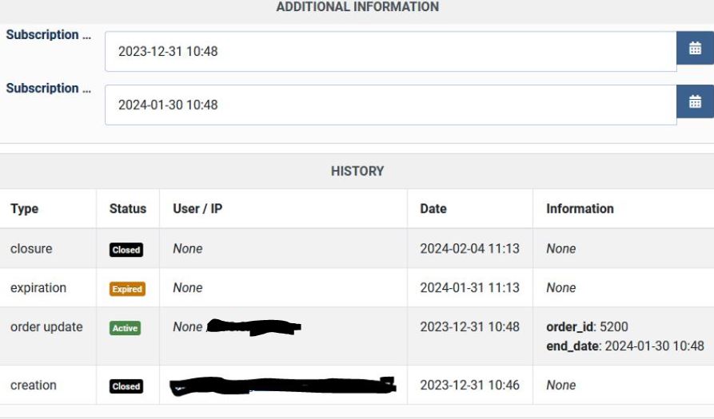Select the expiration history row
714x419 pixels.
(x=357, y=287)
